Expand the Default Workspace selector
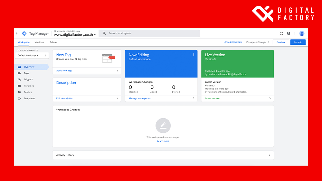322x181 pixels. 32,56
